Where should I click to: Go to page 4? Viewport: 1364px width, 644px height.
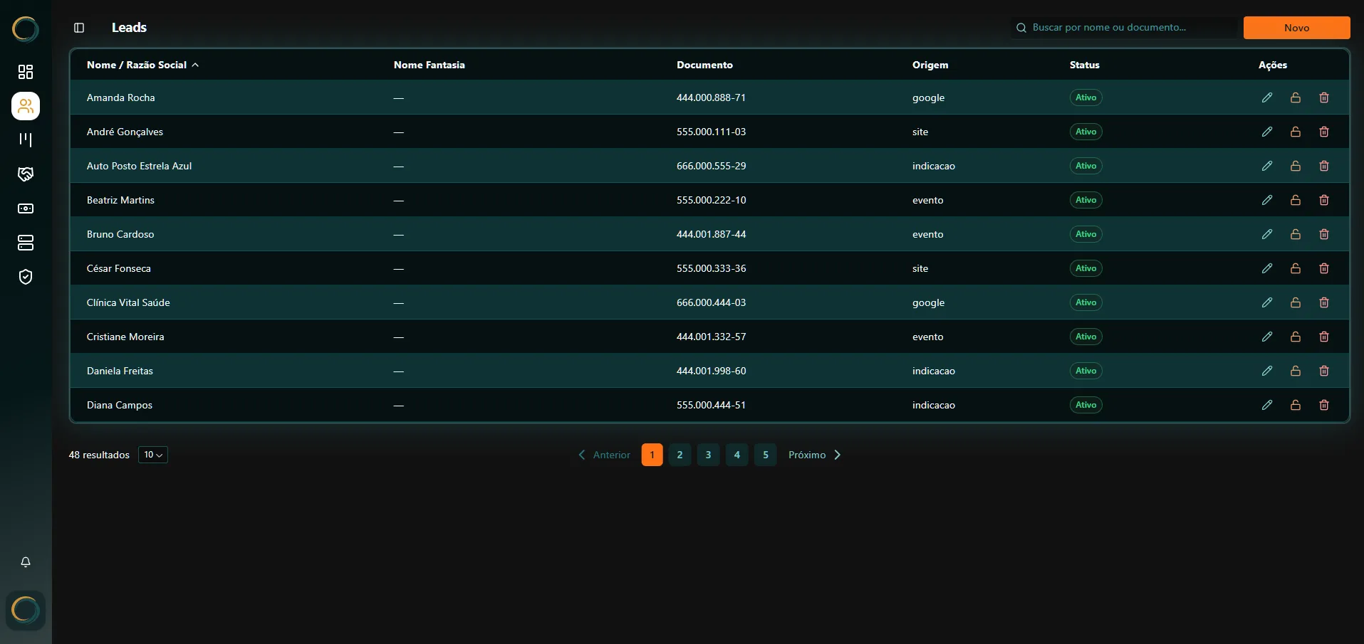click(737, 455)
